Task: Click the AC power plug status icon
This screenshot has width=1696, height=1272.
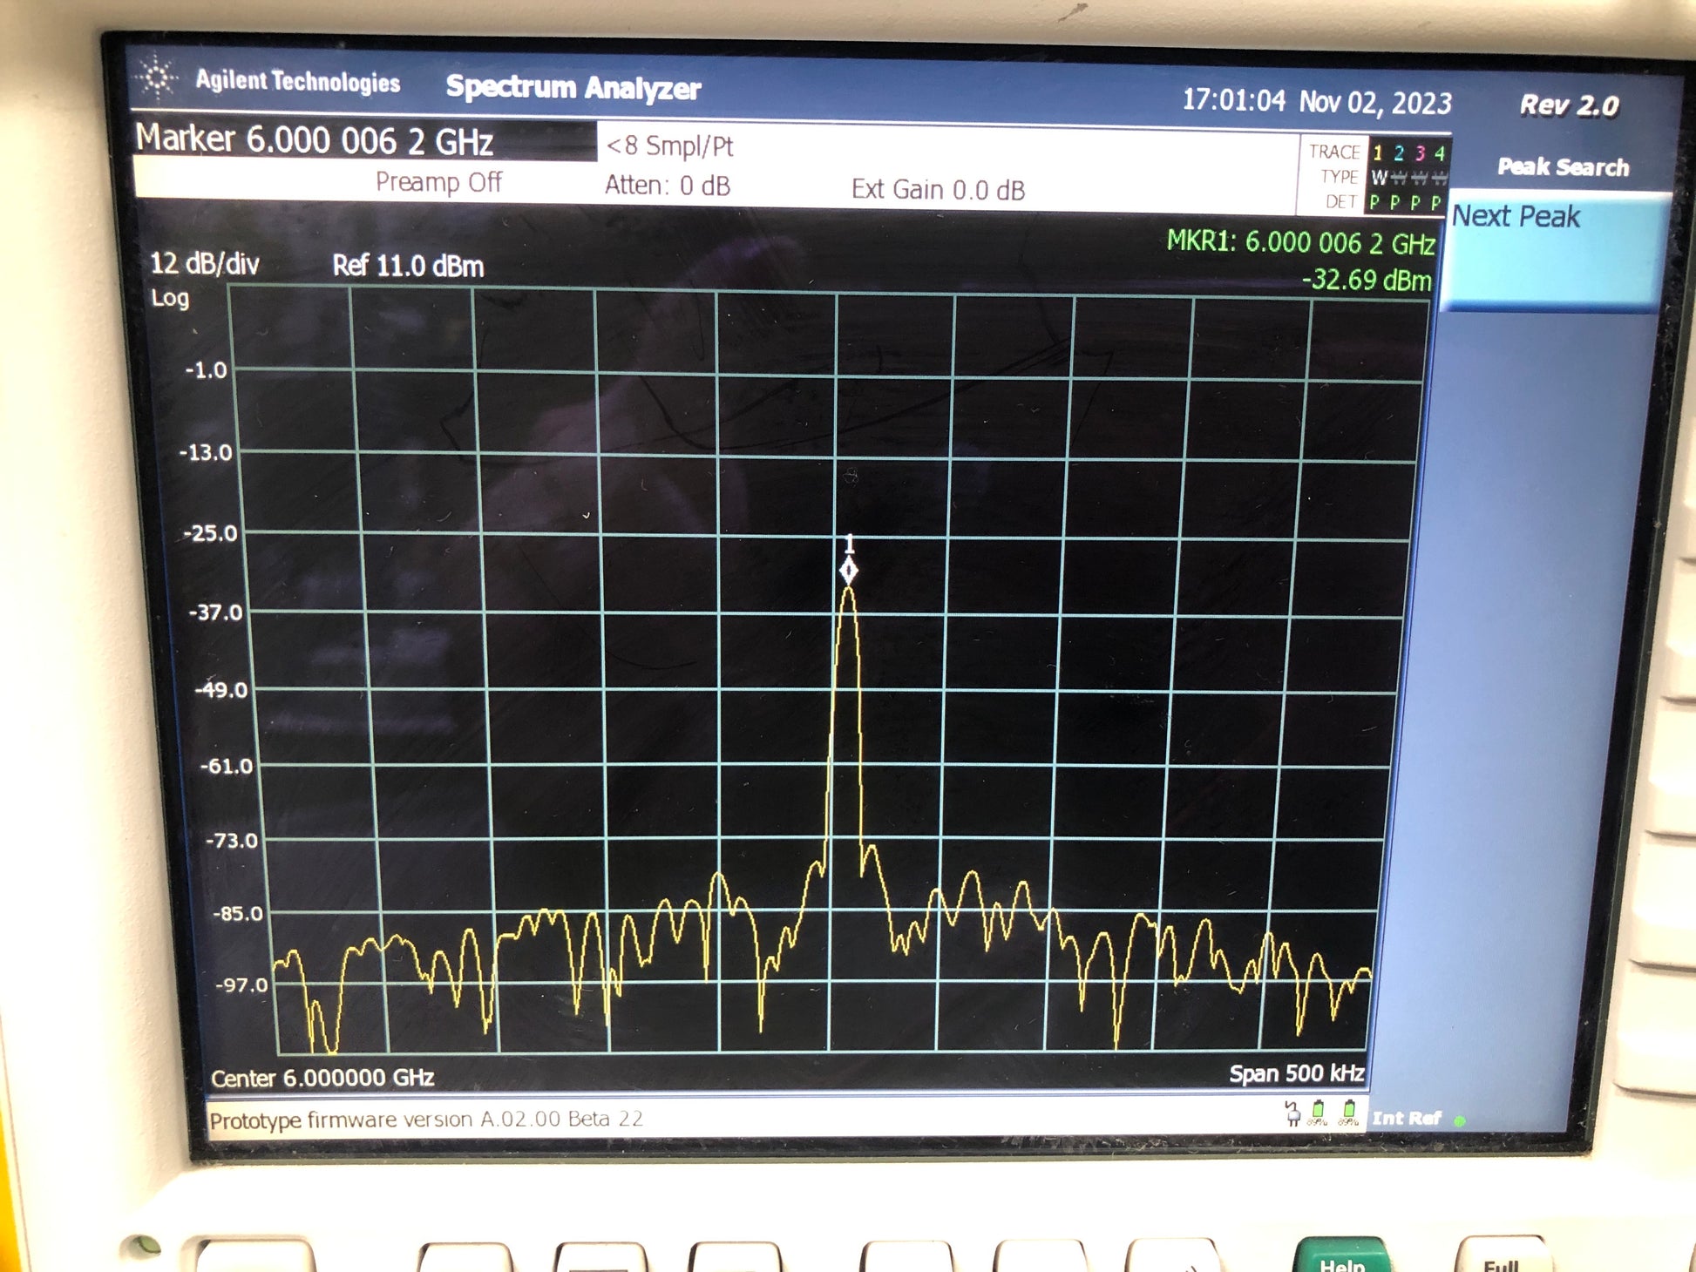Action: click(1292, 1113)
